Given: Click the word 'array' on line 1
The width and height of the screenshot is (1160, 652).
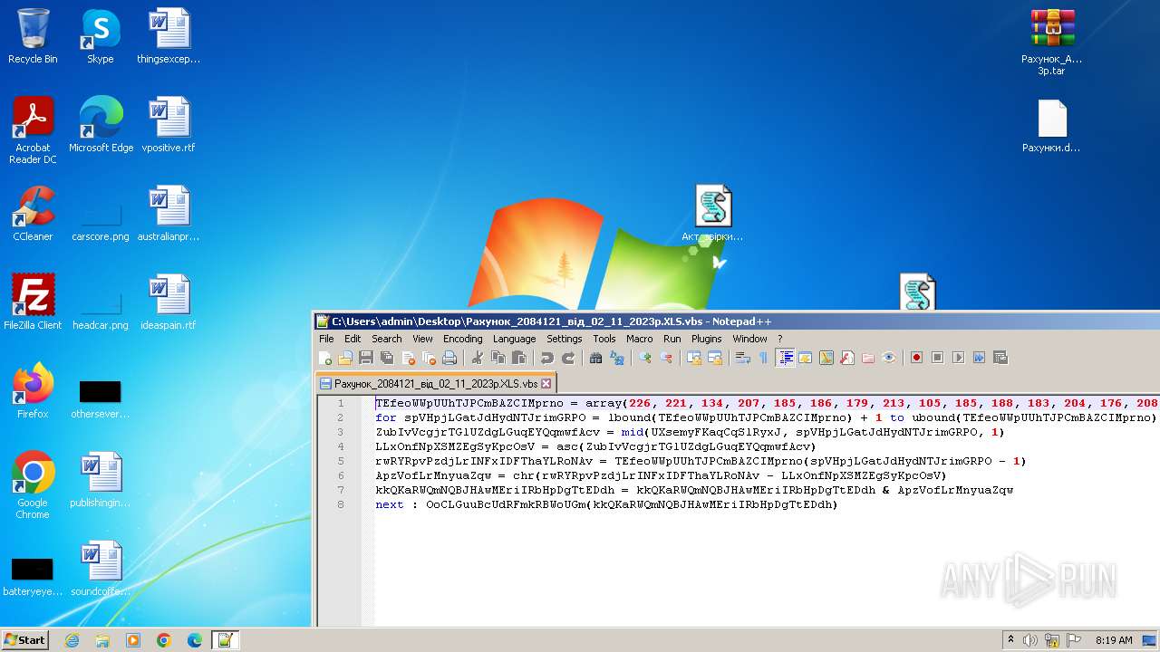Looking at the screenshot, I should (603, 403).
